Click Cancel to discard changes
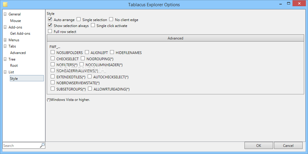308x154 pixels. click(x=288, y=145)
